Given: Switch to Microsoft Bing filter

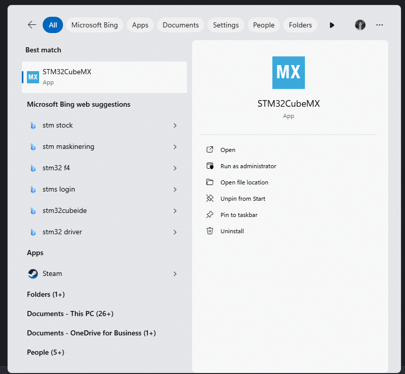Looking at the screenshot, I should [95, 25].
